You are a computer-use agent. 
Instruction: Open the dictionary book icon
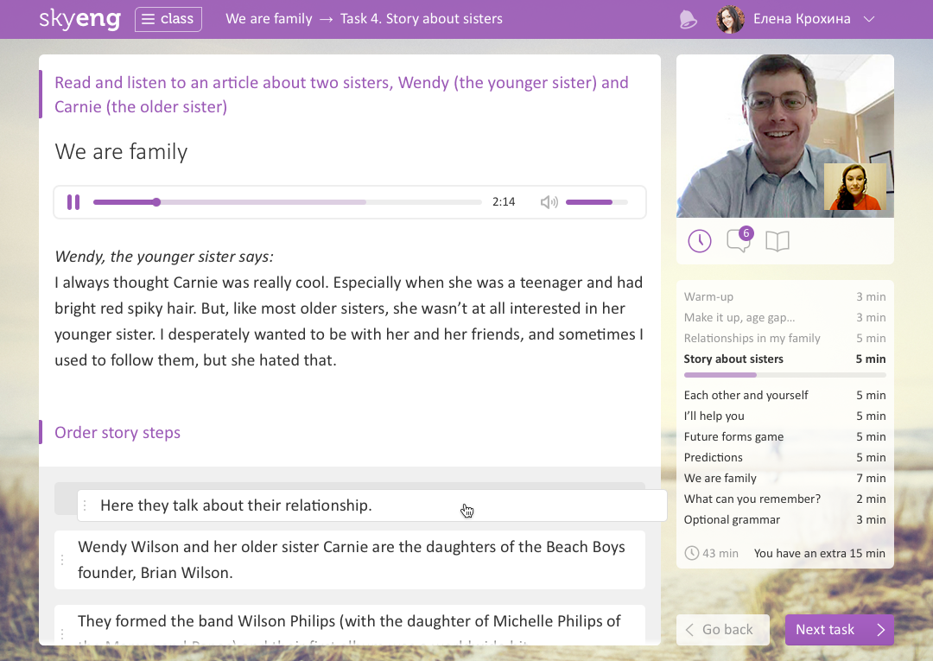[x=777, y=241]
